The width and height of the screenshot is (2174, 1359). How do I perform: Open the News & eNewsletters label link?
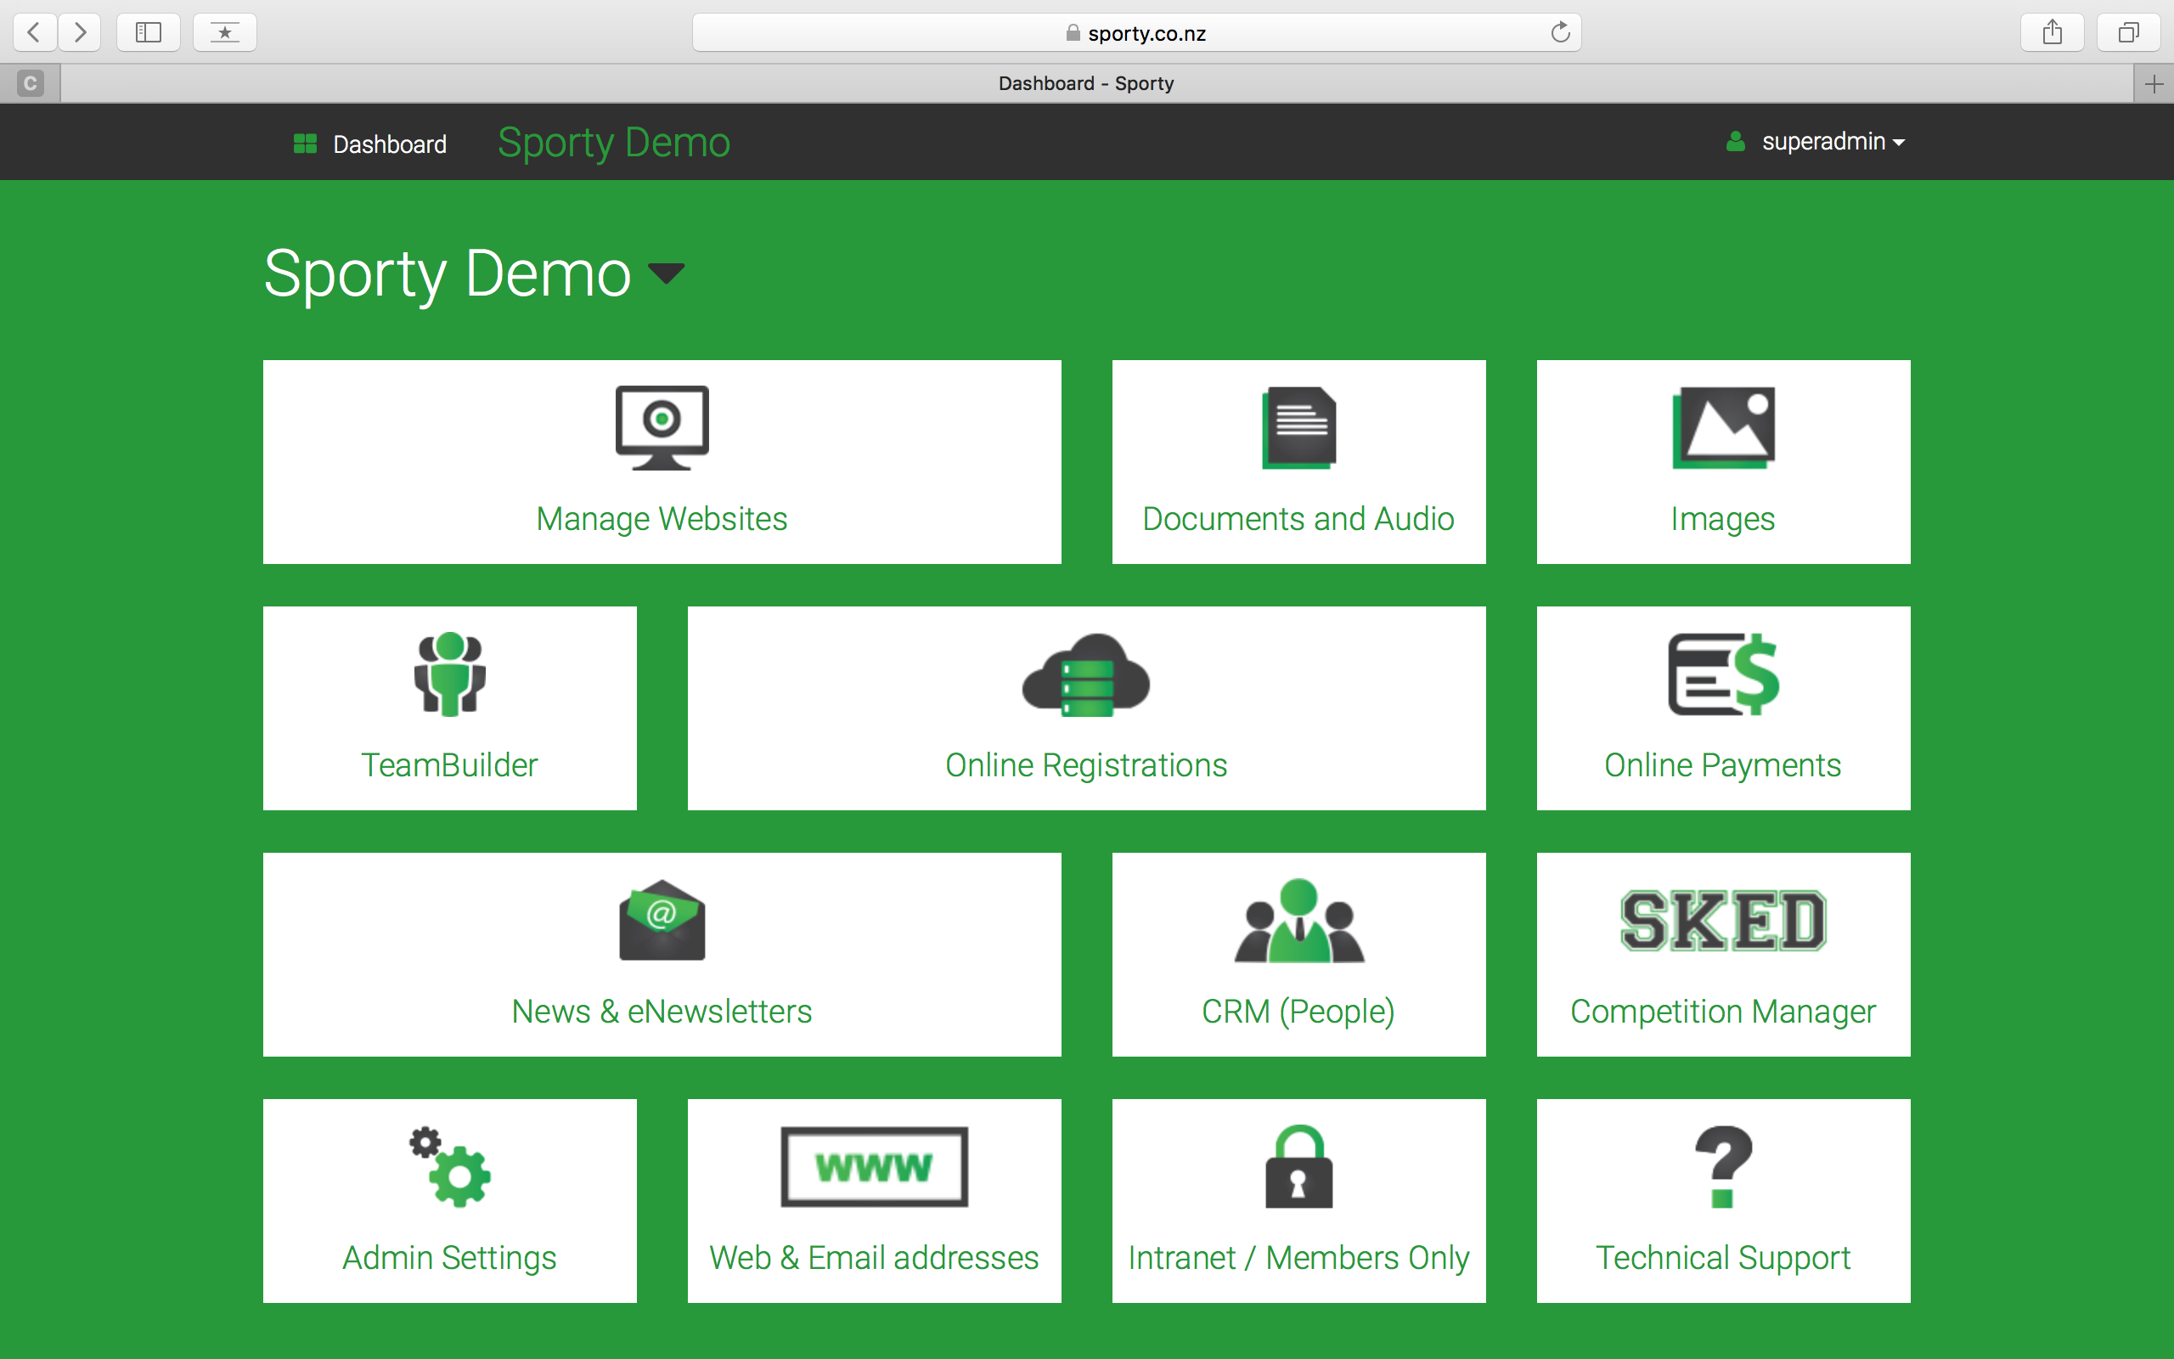pyautogui.click(x=662, y=1012)
